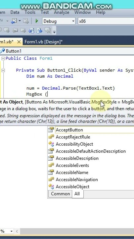This screenshot has width=134, height=239.
Task: Click the horizontal scrollbar left arrow
Action: (17, 231)
